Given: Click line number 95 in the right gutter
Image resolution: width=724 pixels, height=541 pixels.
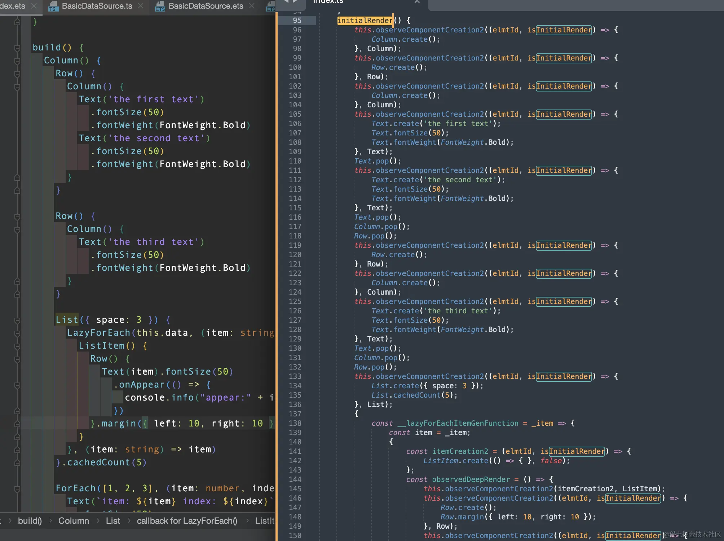Looking at the screenshot, I should tap(297, 21).
